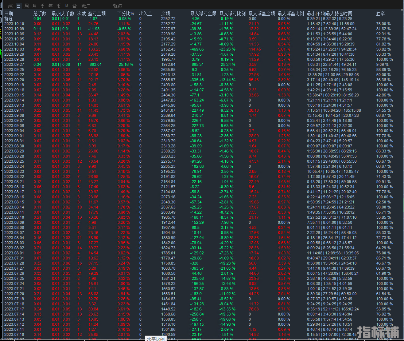Select the row dated 2023.07.28
Image resolution: width=404 pixels, height=341 pixels.
(x=202, y=263)
